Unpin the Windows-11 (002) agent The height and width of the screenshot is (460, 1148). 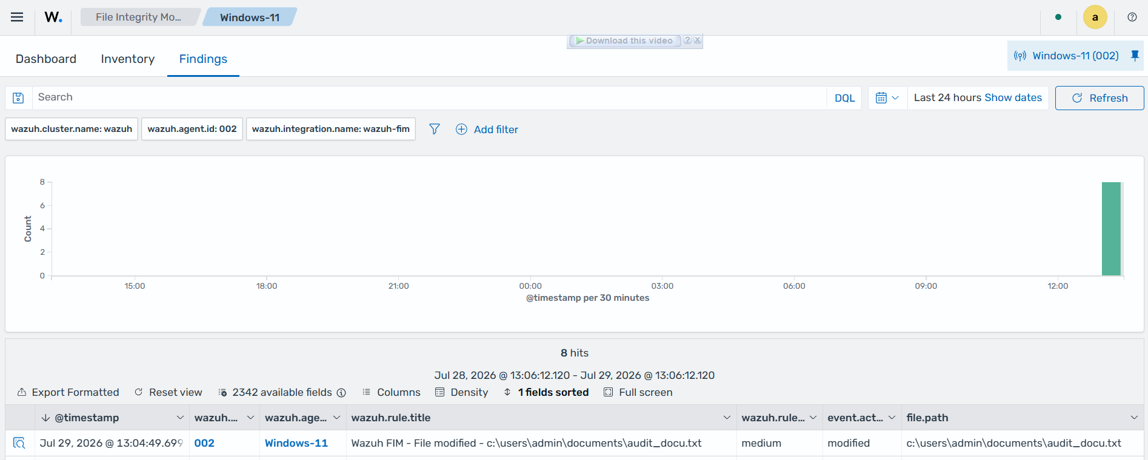coord(1135,56)
